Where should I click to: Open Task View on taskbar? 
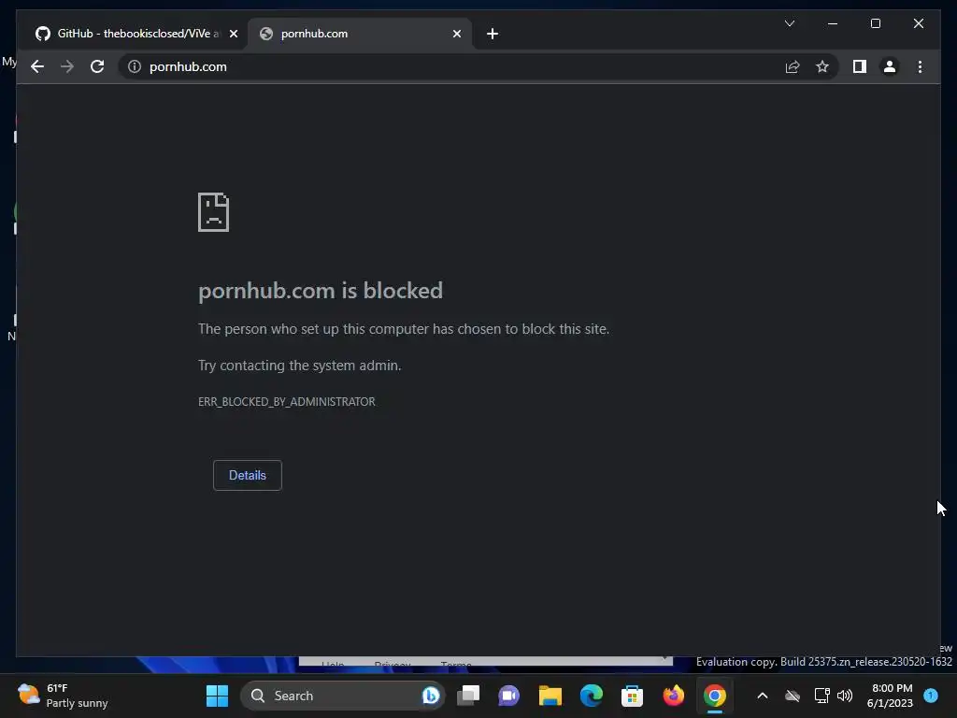click(x=468, y=696)
